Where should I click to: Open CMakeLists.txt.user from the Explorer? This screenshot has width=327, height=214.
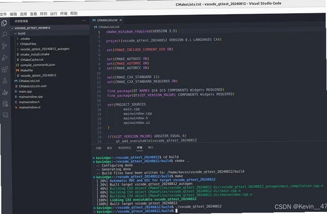[33, 86]
